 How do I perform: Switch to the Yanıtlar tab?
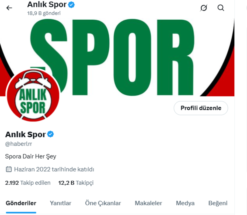pyautogui.click(x=61, y=203)
